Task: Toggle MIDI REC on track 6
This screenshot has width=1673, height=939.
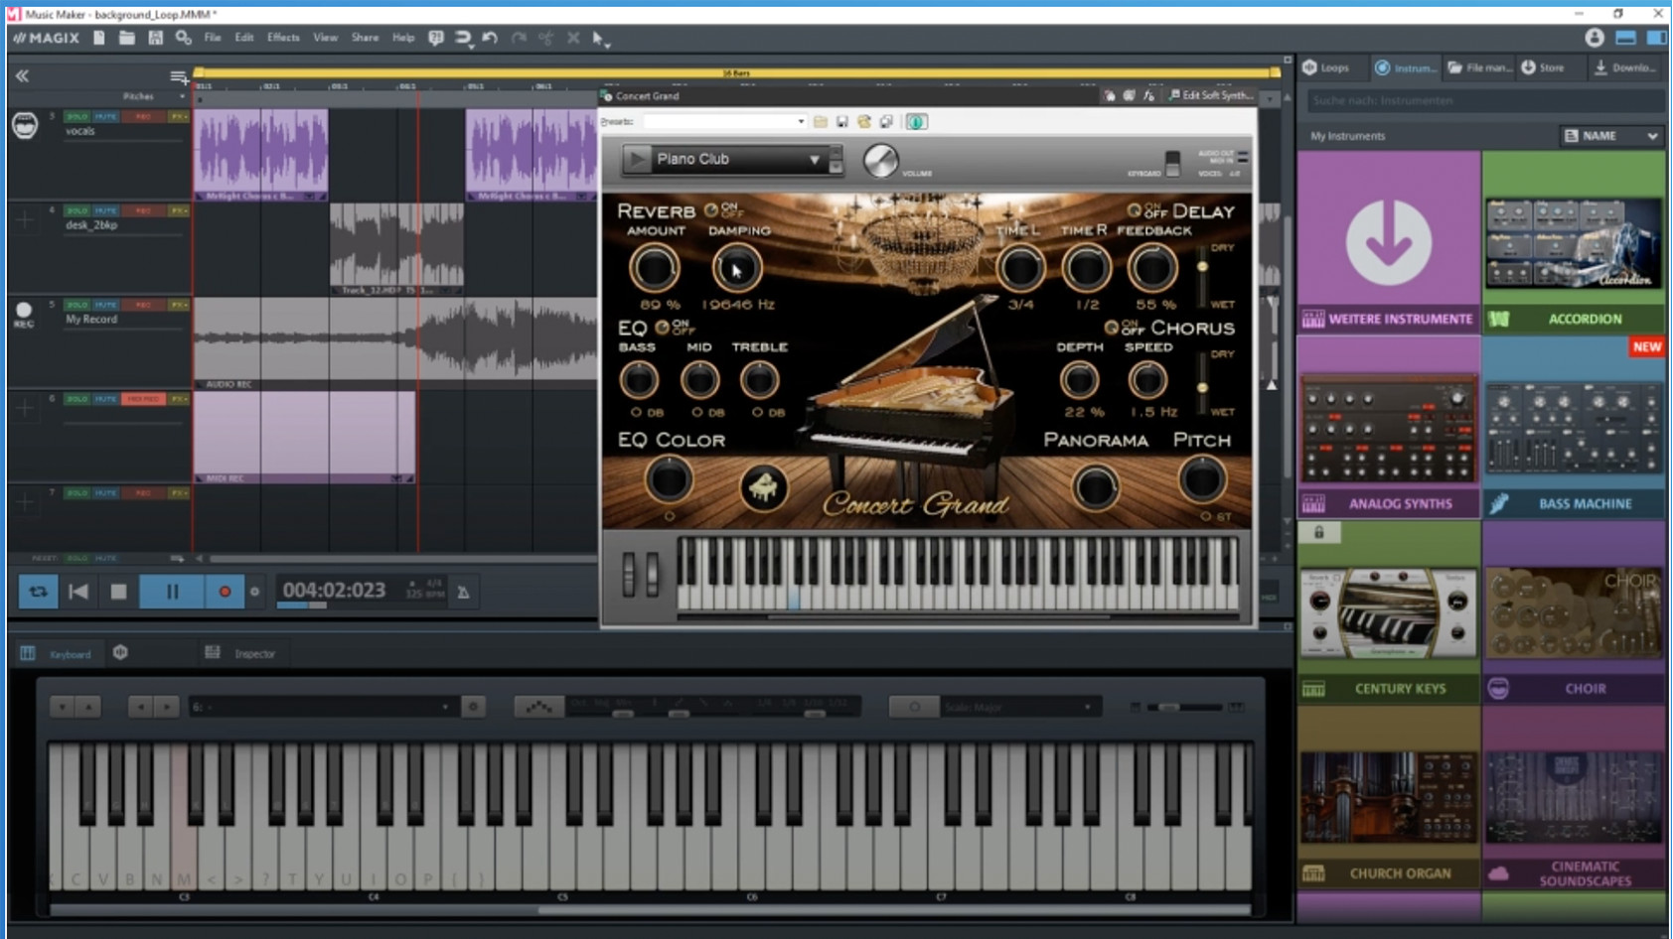Action: click(x=143, y=399)
